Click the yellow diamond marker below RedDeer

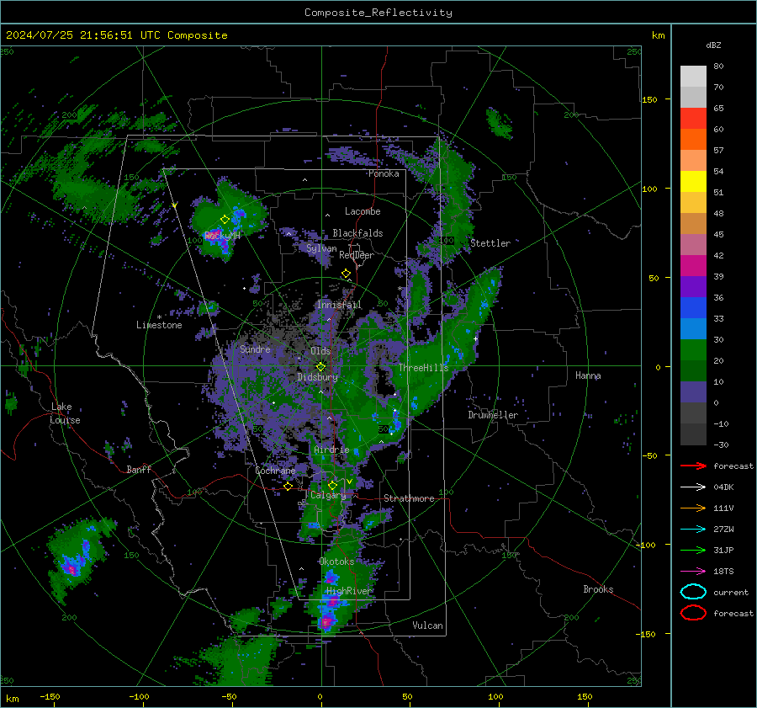[x=346, y=274]
